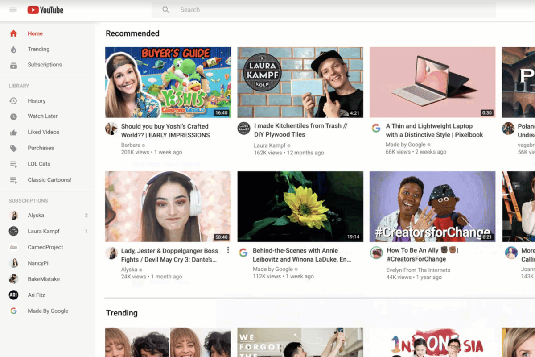Play the Creators for Change ally video

[432, 206]
